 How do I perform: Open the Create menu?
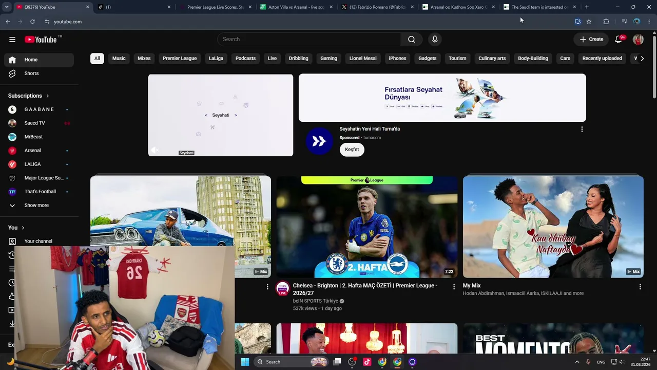point(591,40)
